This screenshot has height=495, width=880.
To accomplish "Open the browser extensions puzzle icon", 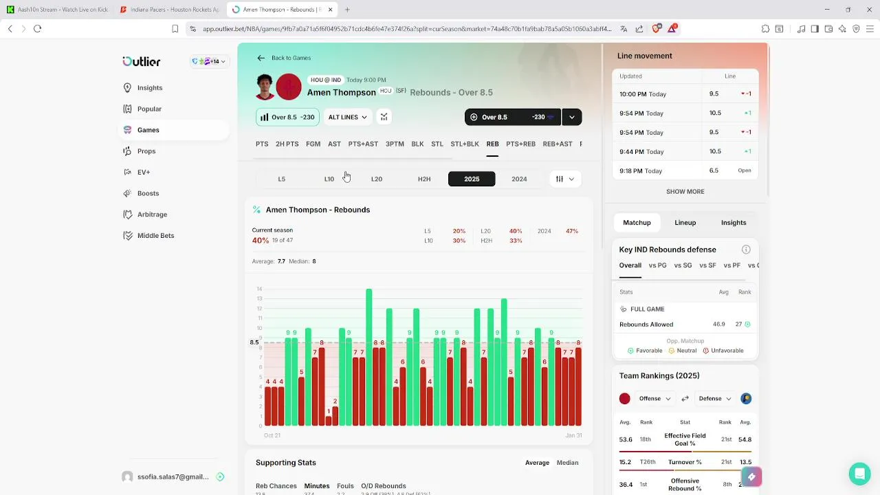I will point(765,29).
